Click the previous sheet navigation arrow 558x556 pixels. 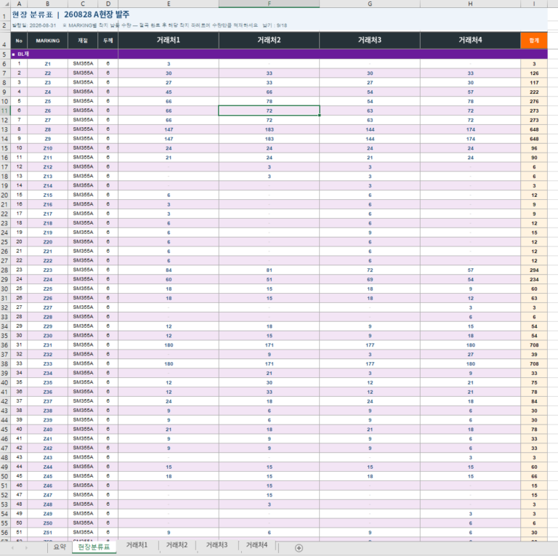coord(13,548)
